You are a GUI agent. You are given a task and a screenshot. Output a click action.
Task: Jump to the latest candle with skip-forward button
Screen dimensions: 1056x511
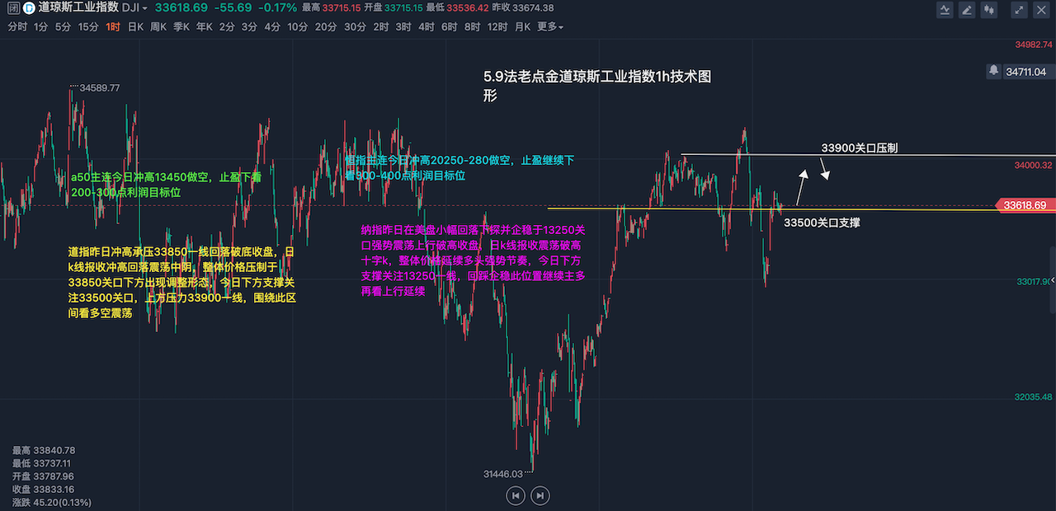tap(540, 495)
